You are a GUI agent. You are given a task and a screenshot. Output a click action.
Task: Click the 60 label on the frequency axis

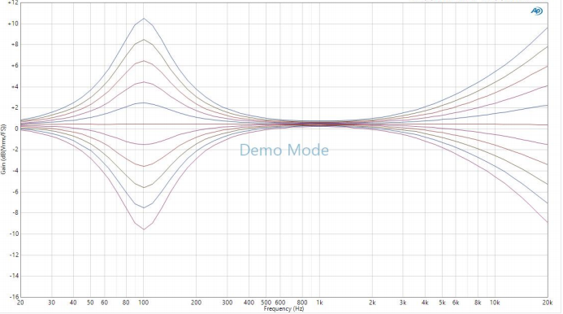(104, 303)
